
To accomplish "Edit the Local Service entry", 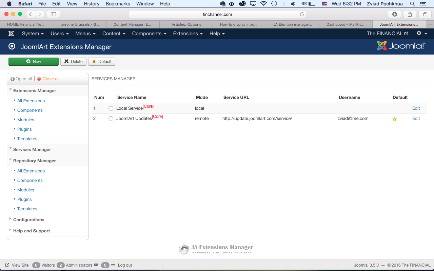I will pyautogui.click(x=416, y=108).
